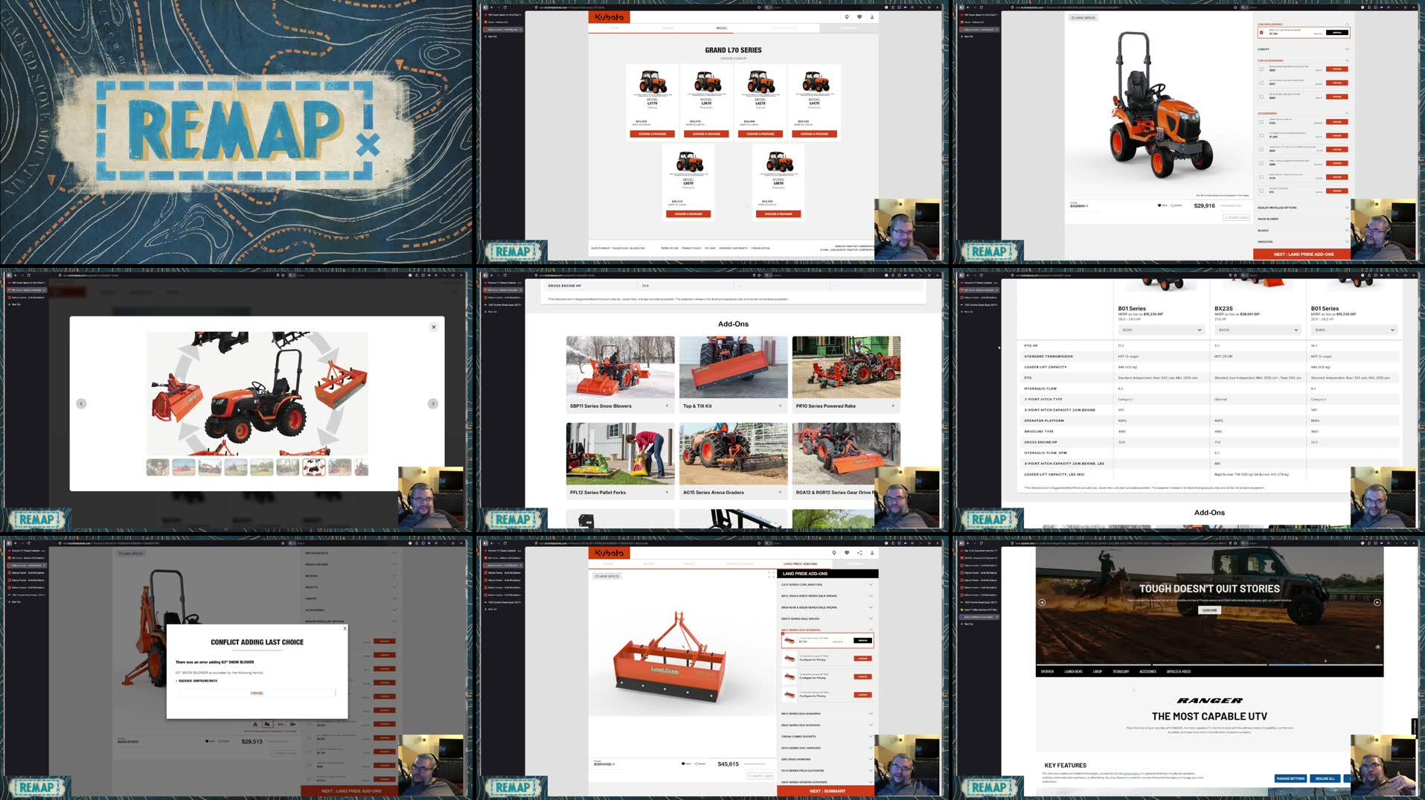Image resolution: width=1425 pixels, height=800 pixels.
Task: Open the B2301 model dropdown in spec comparison
Action: tap(1161, 330)
